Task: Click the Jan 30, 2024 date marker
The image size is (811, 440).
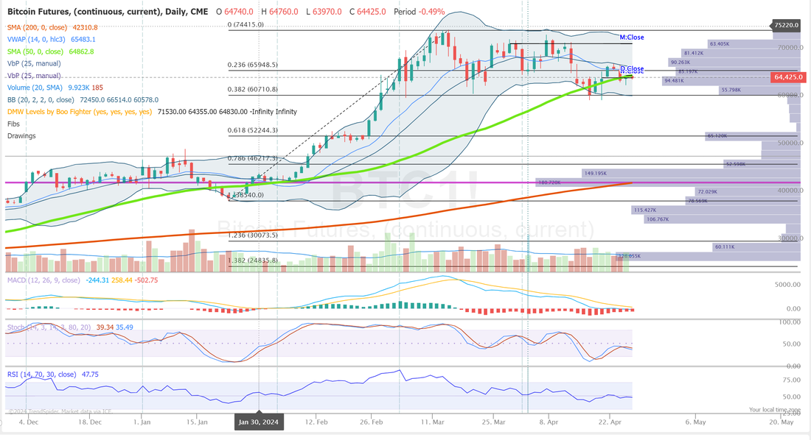Action: pos(259,422)
